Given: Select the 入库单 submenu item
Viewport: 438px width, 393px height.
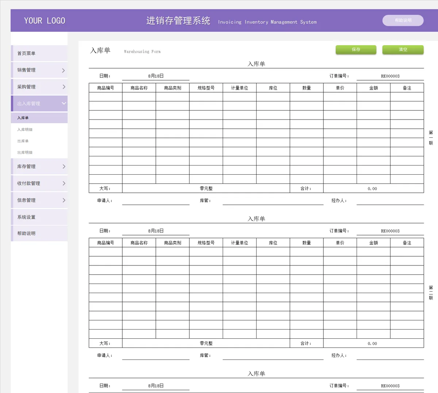Looking at the screenshot, I should click(39, 118).
